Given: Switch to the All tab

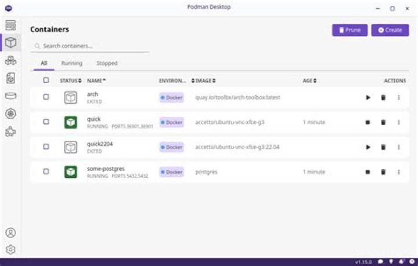Looking at the screenshot, I should 44,63.
